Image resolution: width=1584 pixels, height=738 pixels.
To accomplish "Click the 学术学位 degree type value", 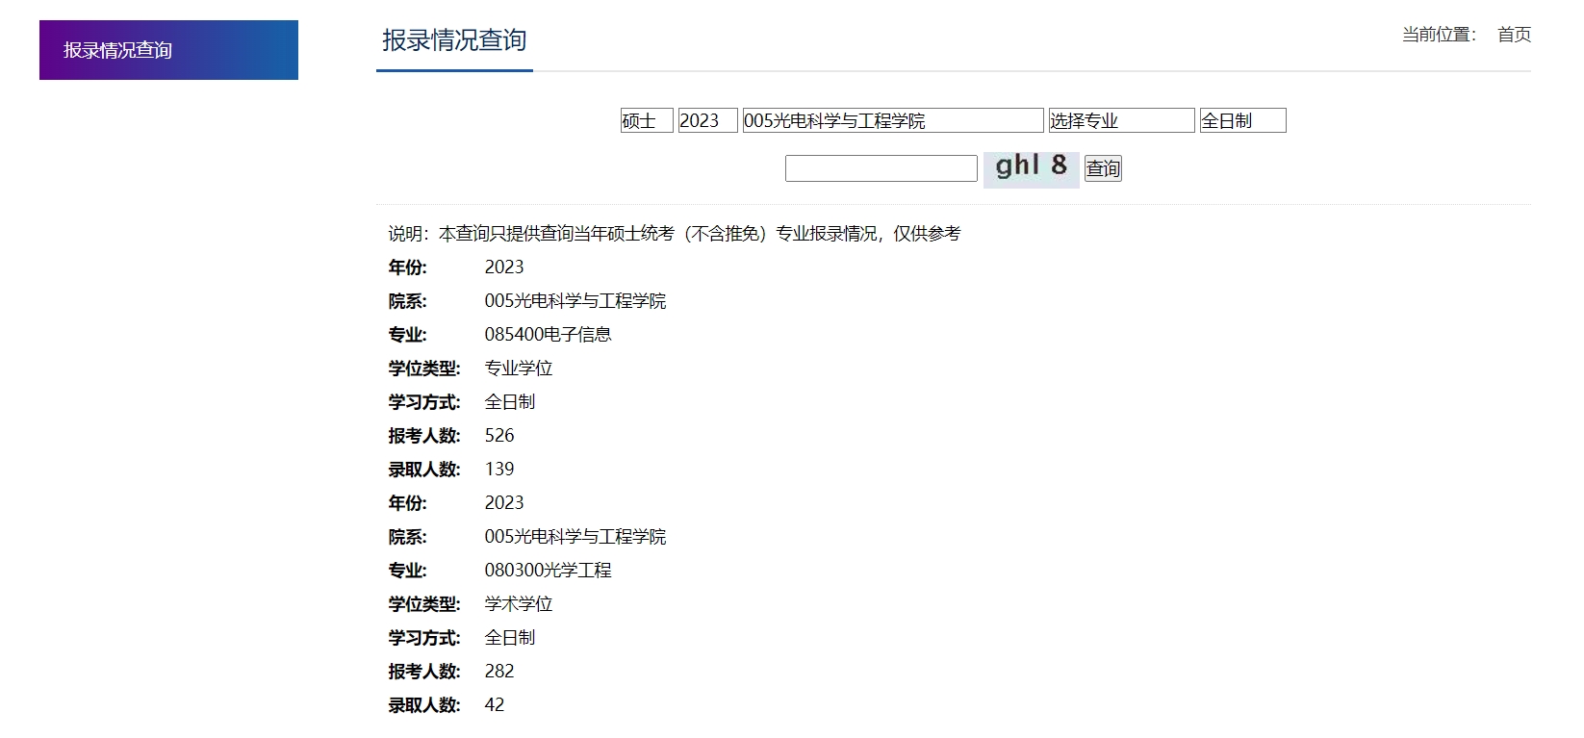I will pyautogui.click(x=519, y=604).
